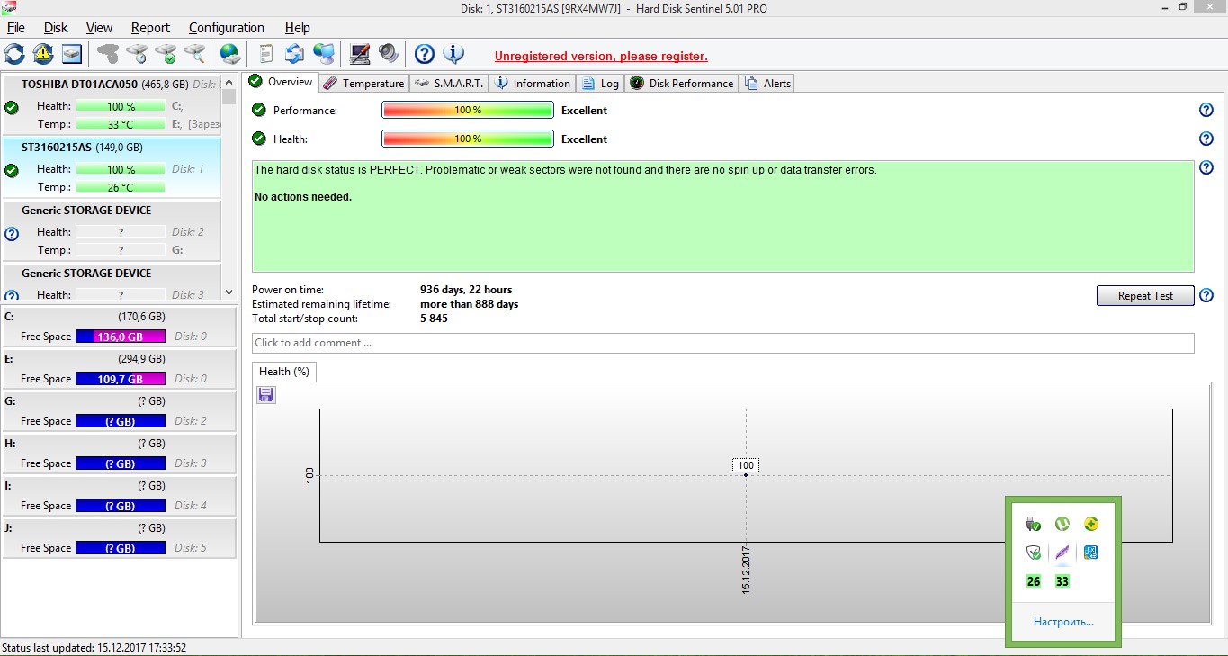Screen dimensions: 1228x656
Task: Open Help using the question mark toolbar icon
Action: point(424,54)
